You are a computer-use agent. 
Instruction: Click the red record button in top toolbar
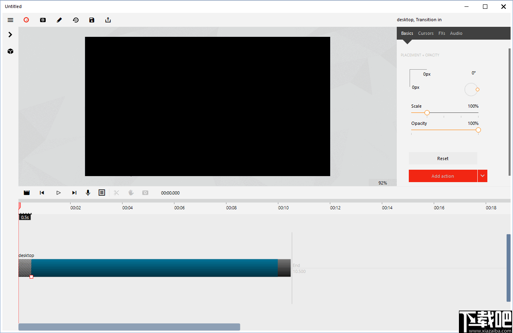[x=26, y=20]
